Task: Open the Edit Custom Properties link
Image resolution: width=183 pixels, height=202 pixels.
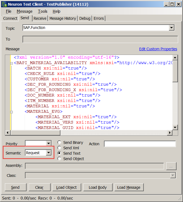Action: pyautogui.click(x=158, y=49)
